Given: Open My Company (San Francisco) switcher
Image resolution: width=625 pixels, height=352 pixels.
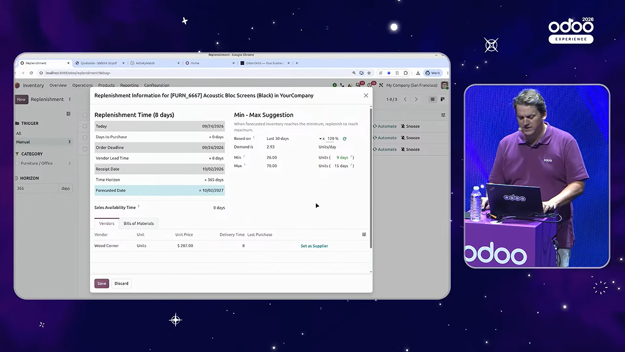Looking at the screenshot, I should tap(412, 85).
